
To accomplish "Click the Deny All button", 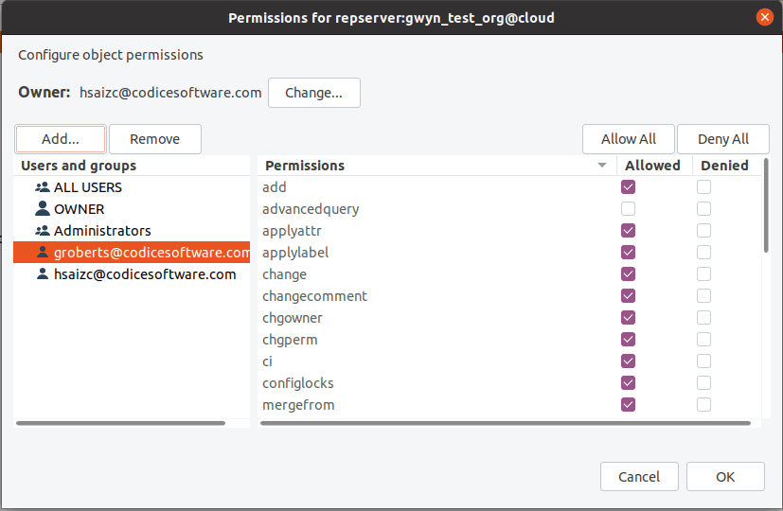I will pos(723,139).
